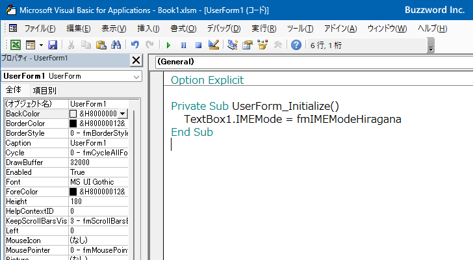This screenshot has height=260, width=473.
Task: Click the UserForm control-menu icon left of the File menu
Action: point(13,29)
